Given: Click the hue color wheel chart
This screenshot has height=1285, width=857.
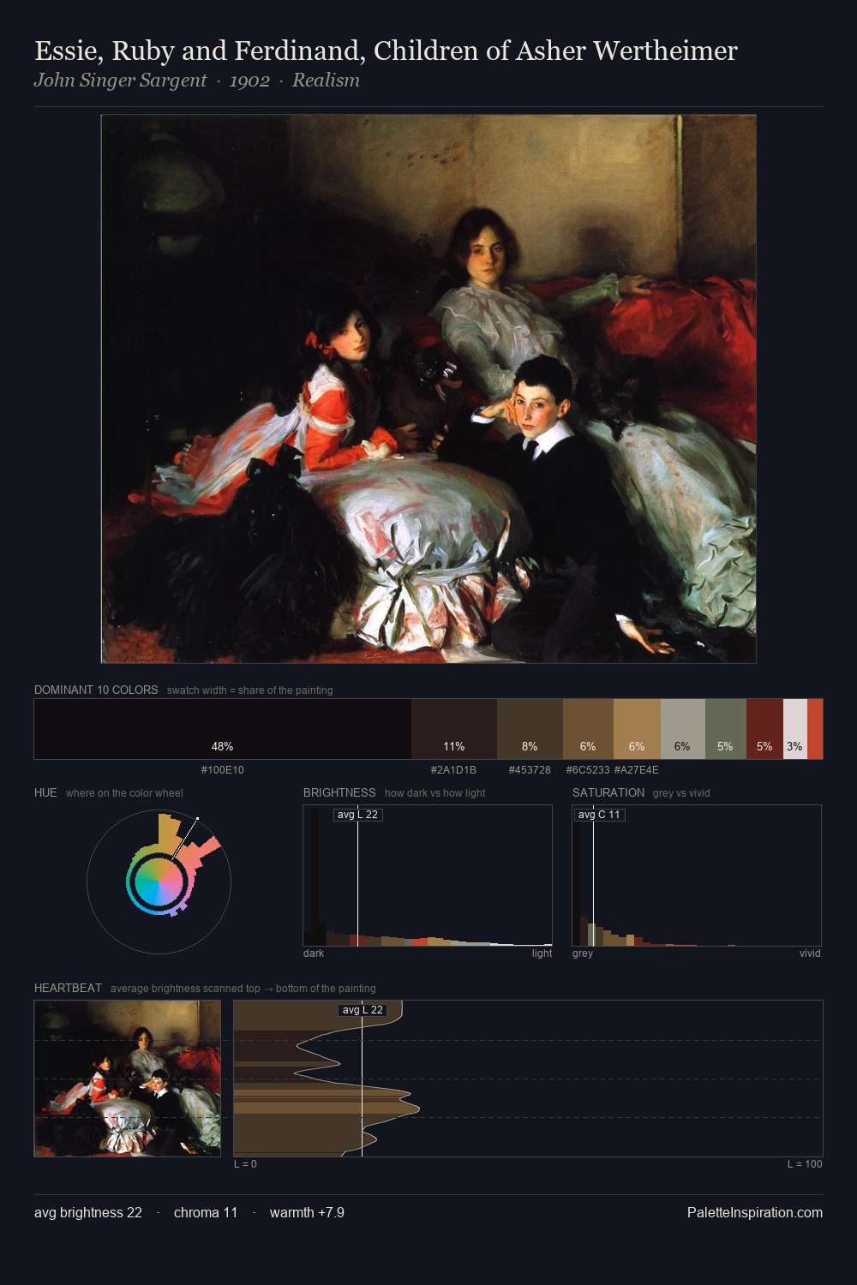Looking at the screenshot, I should click(x=159, y=881).
